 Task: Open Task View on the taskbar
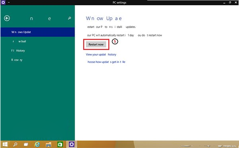click(x=26, y=144)
